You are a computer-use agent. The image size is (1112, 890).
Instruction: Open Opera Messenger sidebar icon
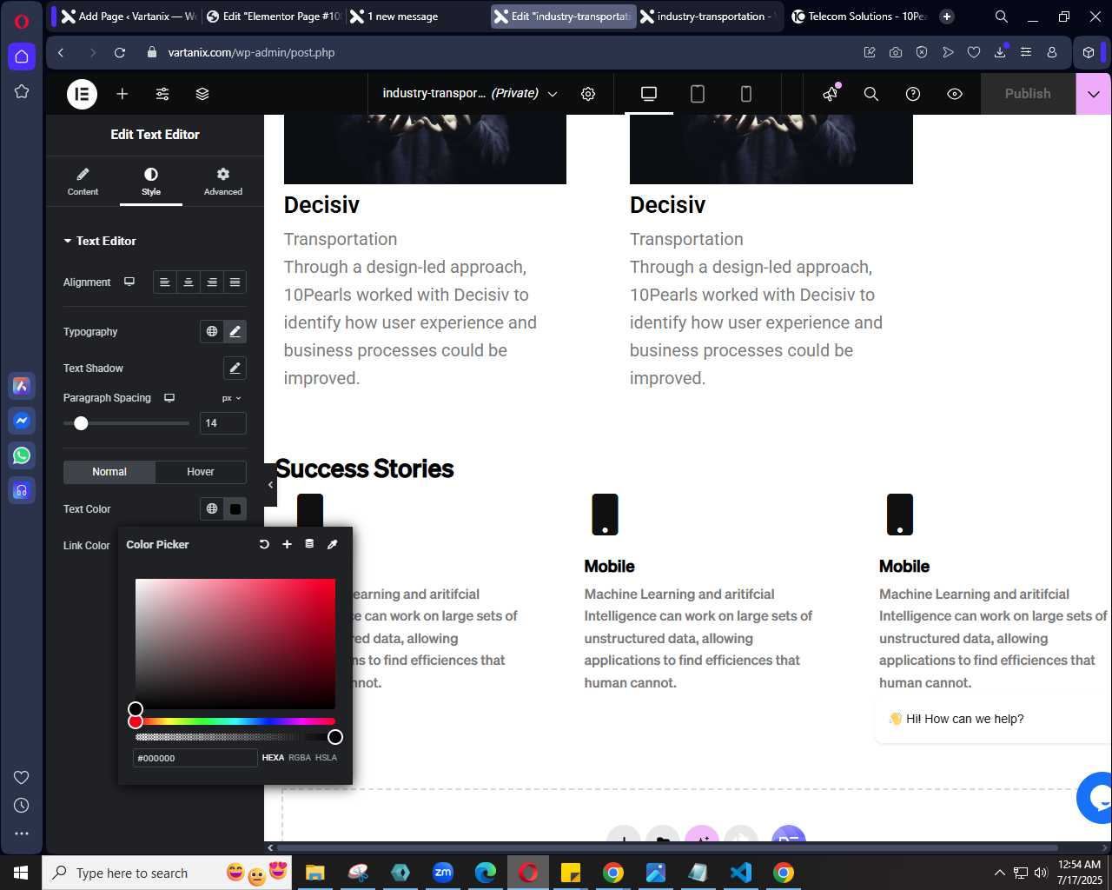click(x=22, y=421)
